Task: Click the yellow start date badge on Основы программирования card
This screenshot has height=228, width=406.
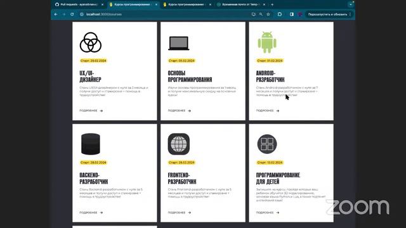Action: (x=181, y=61)
